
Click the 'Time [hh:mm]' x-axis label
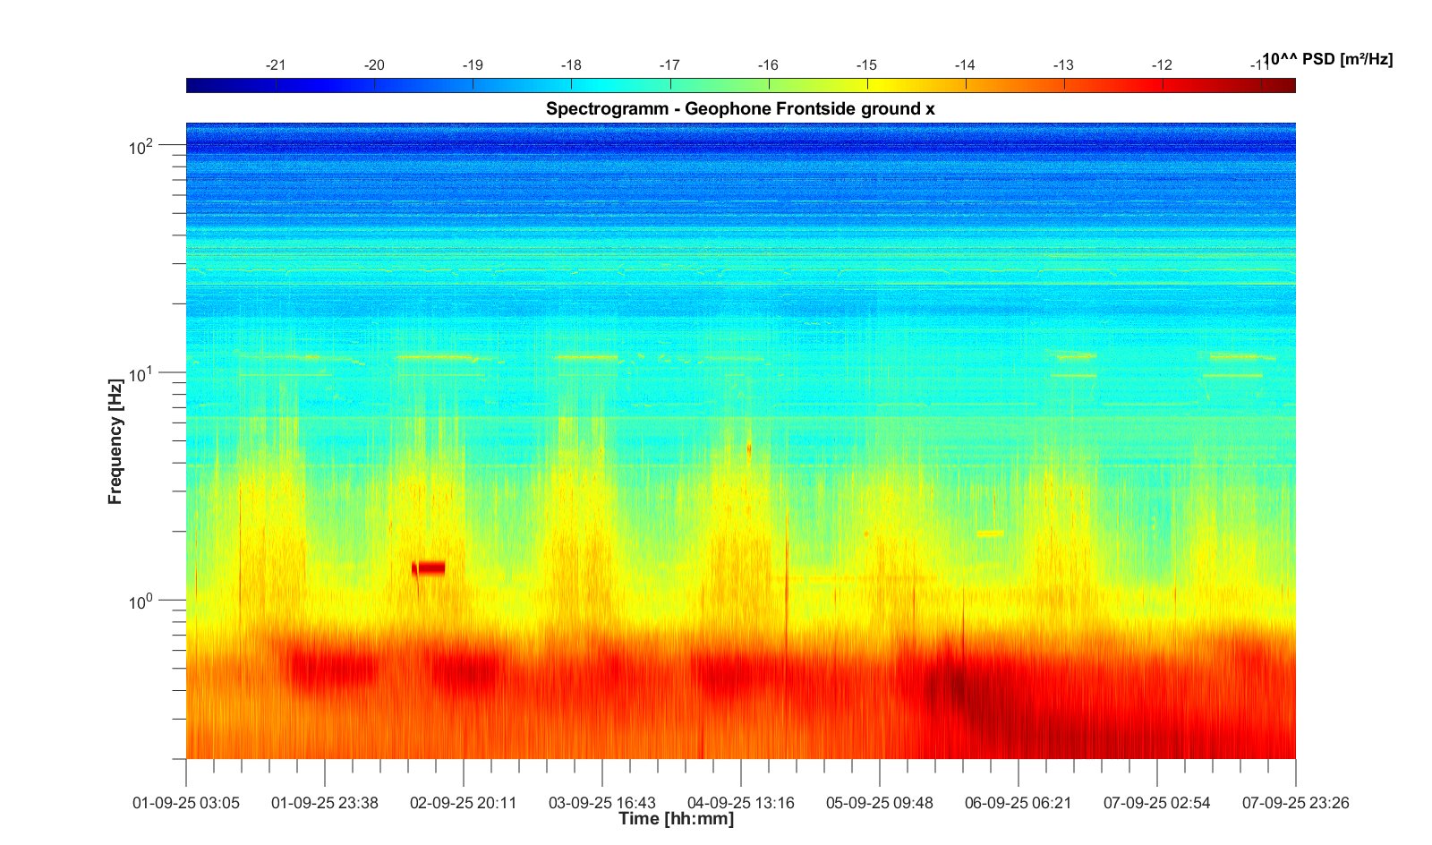click(676, 818)
